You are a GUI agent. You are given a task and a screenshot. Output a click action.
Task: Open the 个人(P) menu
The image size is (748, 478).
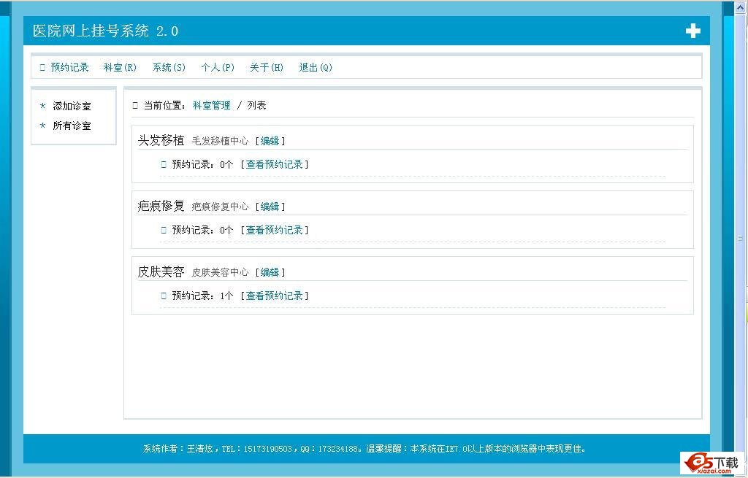point(218,67)
